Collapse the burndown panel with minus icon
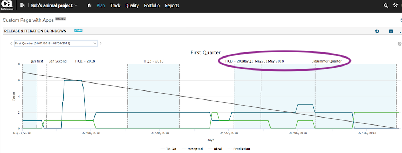The width and height of the screenshot is (402, 153). click(x=391, y=31)
